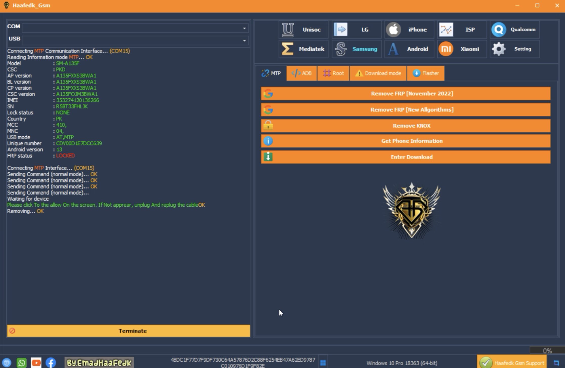Open the WhatsApp contact icon

[22, 363]
